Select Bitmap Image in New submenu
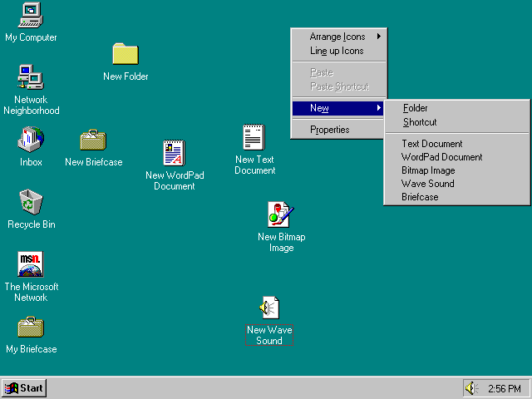Viewport: 532px width, 399px height. [457, 170]
